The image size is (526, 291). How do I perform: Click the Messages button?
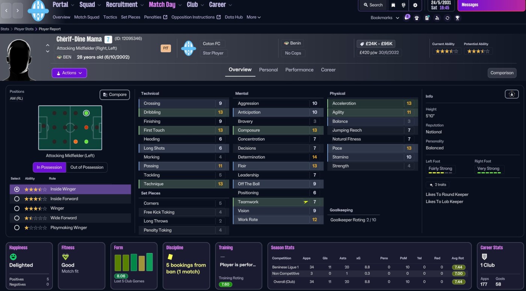click(x=491, y=5)
